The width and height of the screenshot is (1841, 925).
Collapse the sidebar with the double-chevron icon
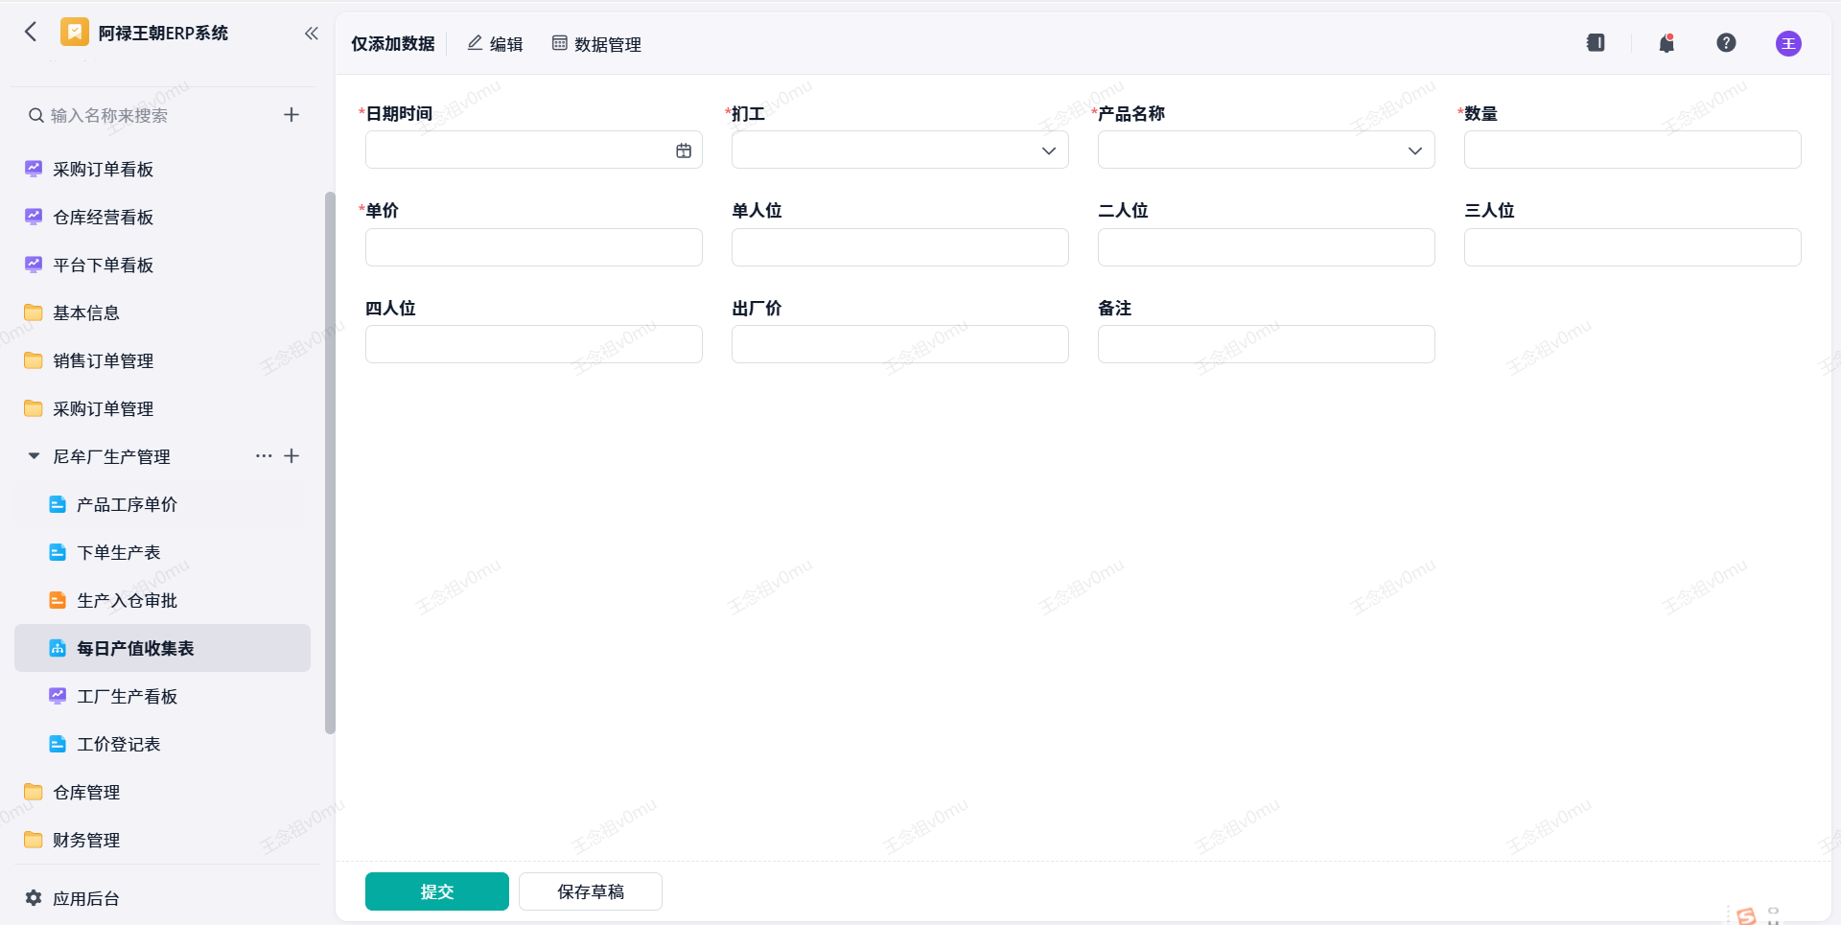click(312, 34)
